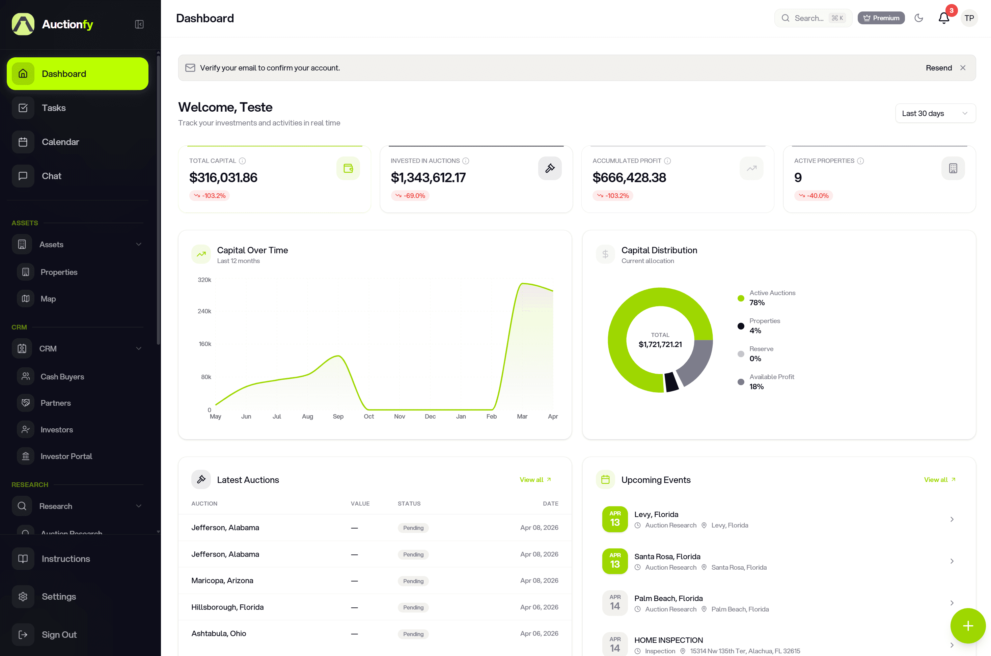The image size is (991, 656).
Task: Go to Cash Buyers page
Action: [62, 376]
